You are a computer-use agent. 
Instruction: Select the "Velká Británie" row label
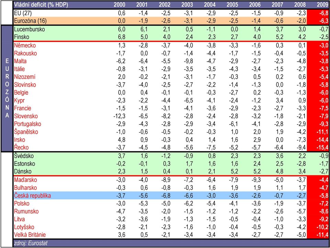tap(30, 235)
